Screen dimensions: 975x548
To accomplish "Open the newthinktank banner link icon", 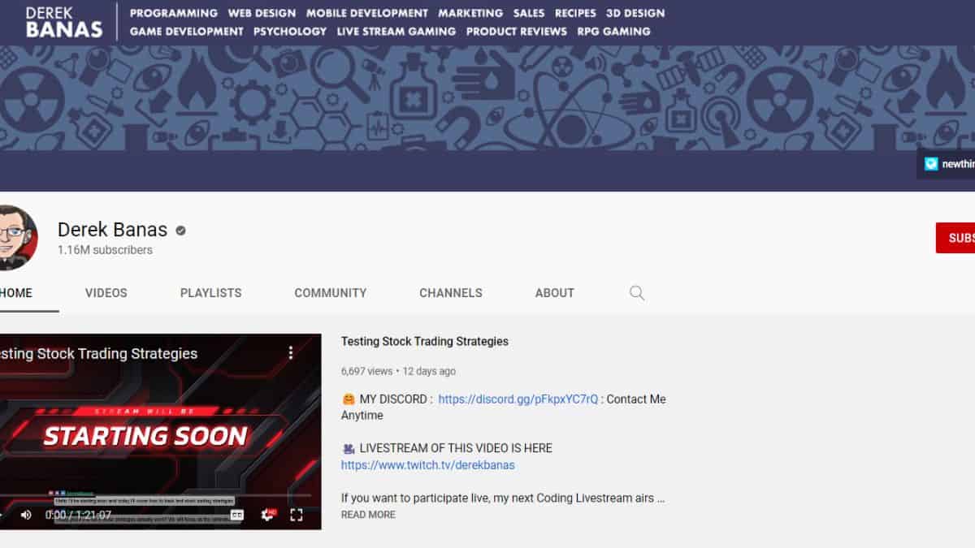I will (931, 164).
